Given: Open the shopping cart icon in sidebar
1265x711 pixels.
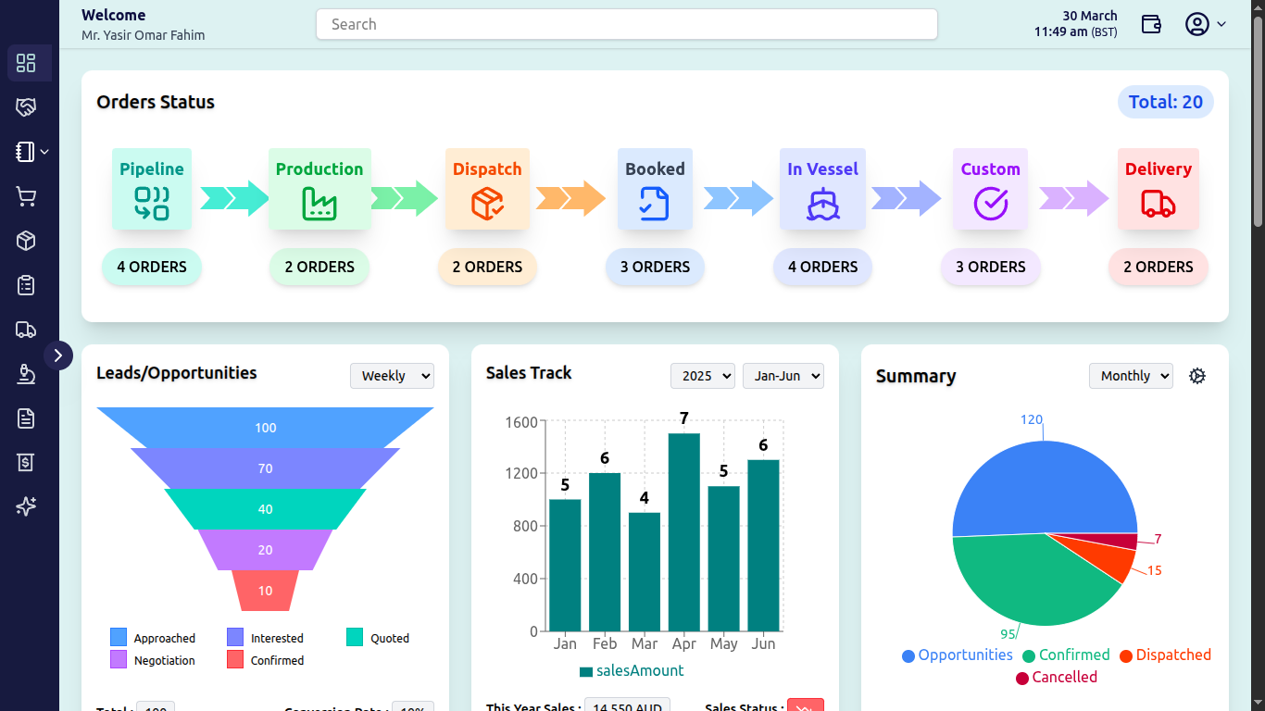Looking at the screenshot, I should coord(26,196).
